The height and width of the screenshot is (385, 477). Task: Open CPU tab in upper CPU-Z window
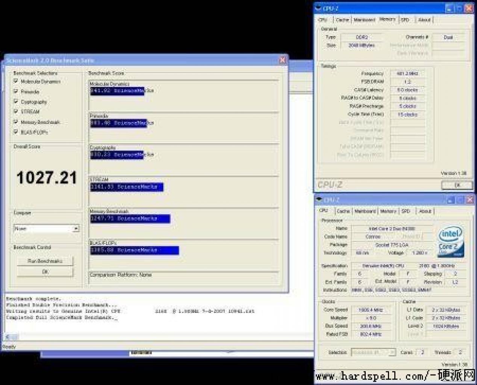point(323,20)
